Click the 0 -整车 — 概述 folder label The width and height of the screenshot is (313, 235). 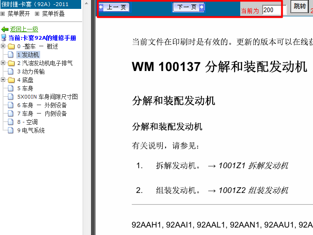[x=37, y=46]
